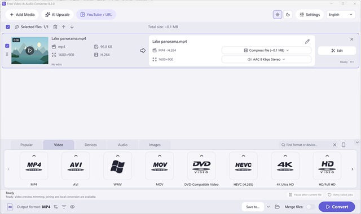This screenshot has width=361, height=214.
Task: Click the output MP4 · H.264 format label
Action: click(167, 50)
